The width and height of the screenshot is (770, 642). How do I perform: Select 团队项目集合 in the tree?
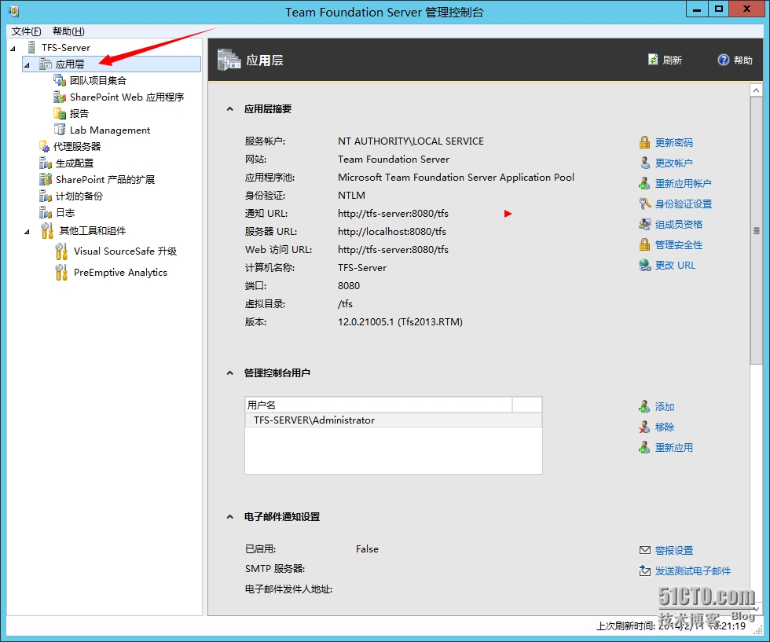(97, 80)
